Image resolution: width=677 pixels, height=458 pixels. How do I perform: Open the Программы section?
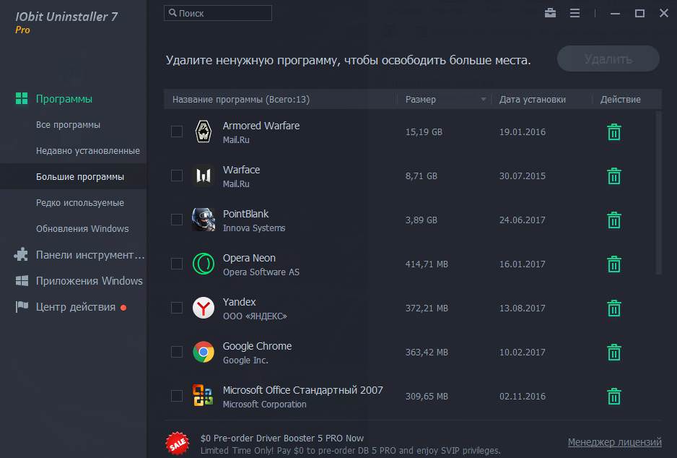64,99
